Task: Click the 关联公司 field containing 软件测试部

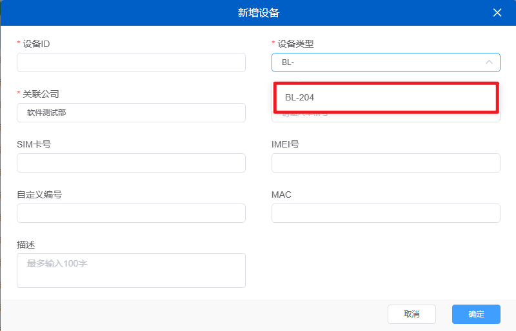Action: pos(131,113)
